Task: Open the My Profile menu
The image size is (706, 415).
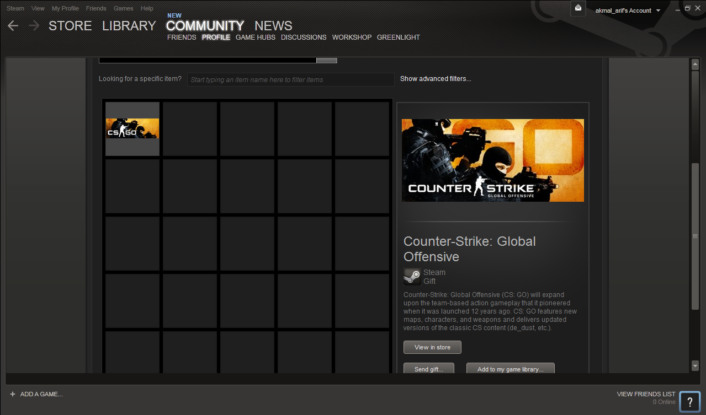Action: tap(65, 8)
